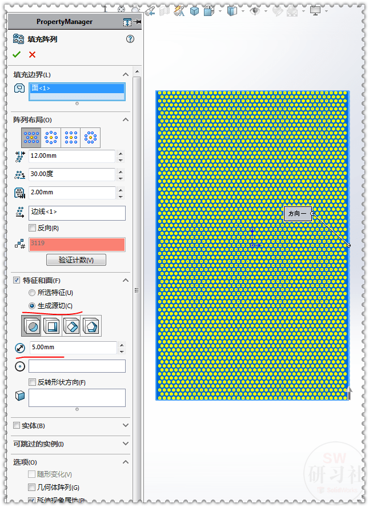This screenshot has height=507, width=369.
Task: Check the 几何体阵列(G) option
Action: [x=33, y=488]
